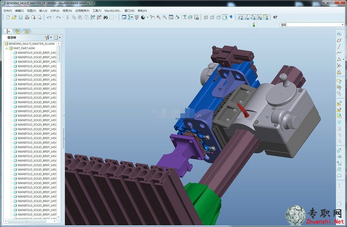This screenshot has width=347, height=227.
Task: Click the Coordinate System tool
Action: 339,66
